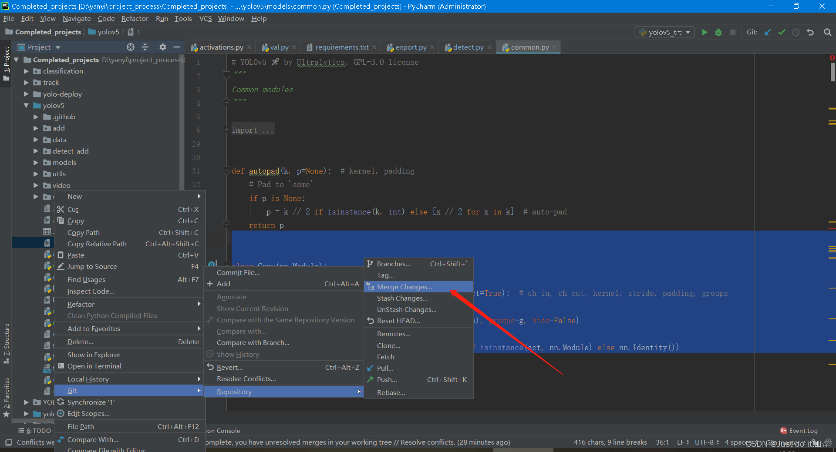Image resolution: width=836 pixels, height=452 pixels.
Task: Click inside the autopad function name
Action: pos(264,171)
